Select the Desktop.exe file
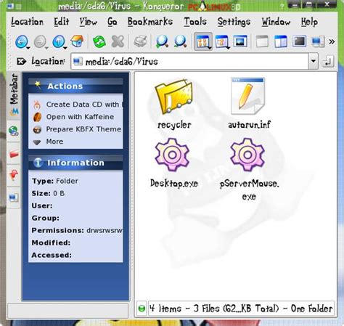 [x=173, y=163]
